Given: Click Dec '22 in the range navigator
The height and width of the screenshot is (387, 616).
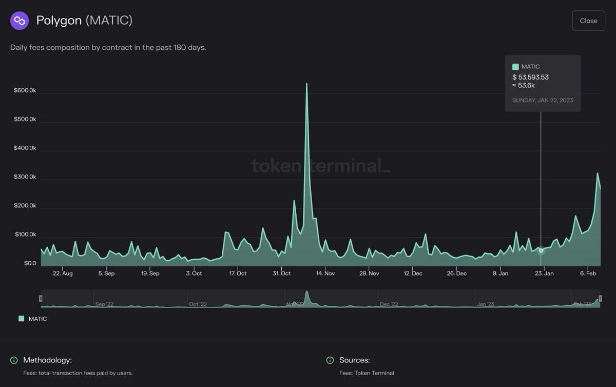Looking at the screenshot, I should point(389,304).
